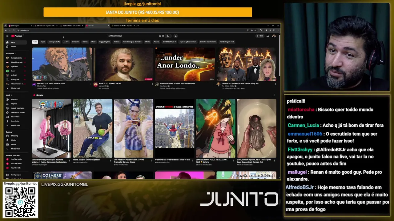Screen dimensions: 394x221
Task: Open the browser extensions puzzle icon
Action: (x=260, y=30)
